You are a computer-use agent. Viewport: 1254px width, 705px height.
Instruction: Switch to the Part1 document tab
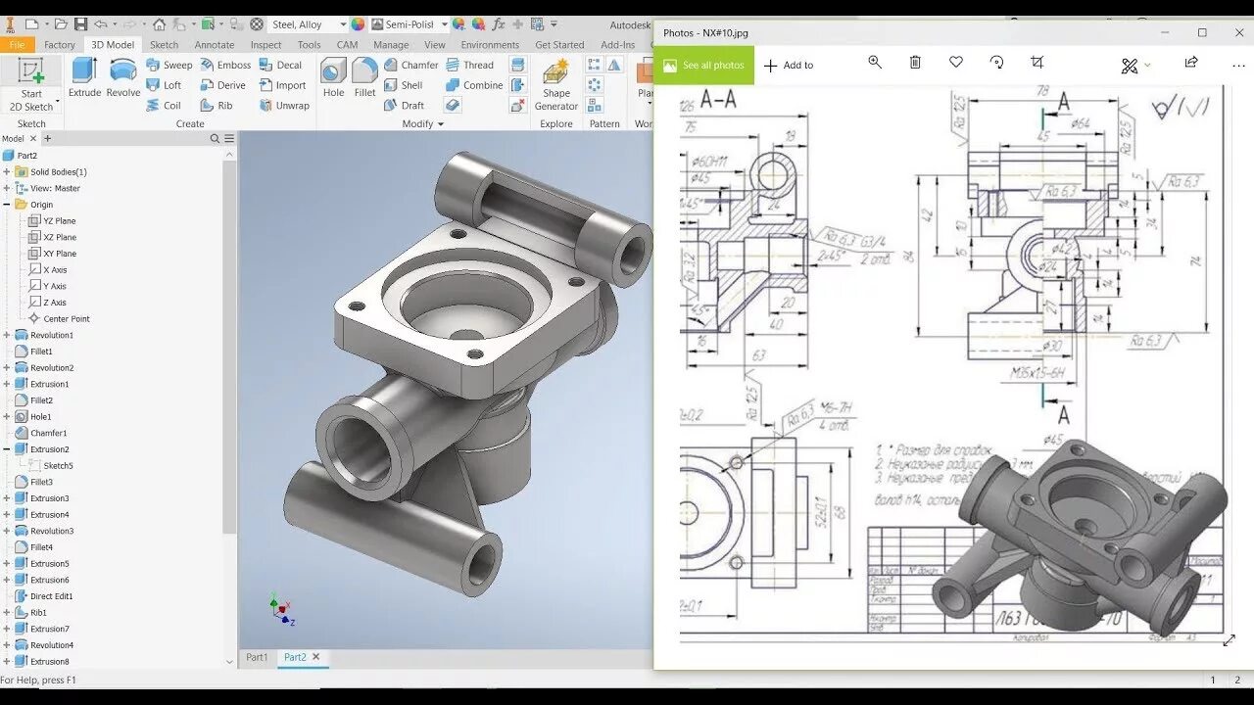click(257, 658)
